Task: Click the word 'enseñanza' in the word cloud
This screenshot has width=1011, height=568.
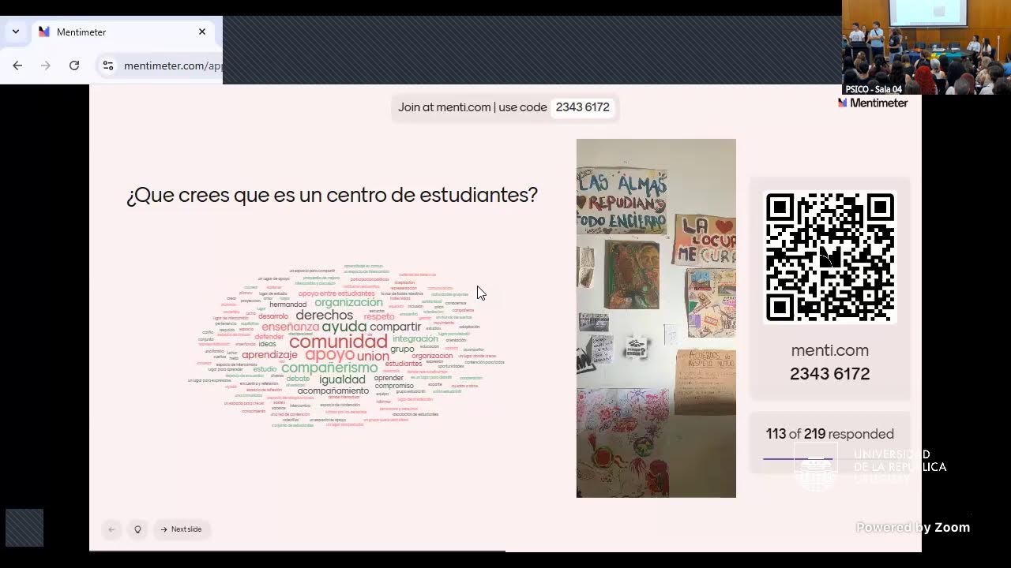Action: click(290, 327)
